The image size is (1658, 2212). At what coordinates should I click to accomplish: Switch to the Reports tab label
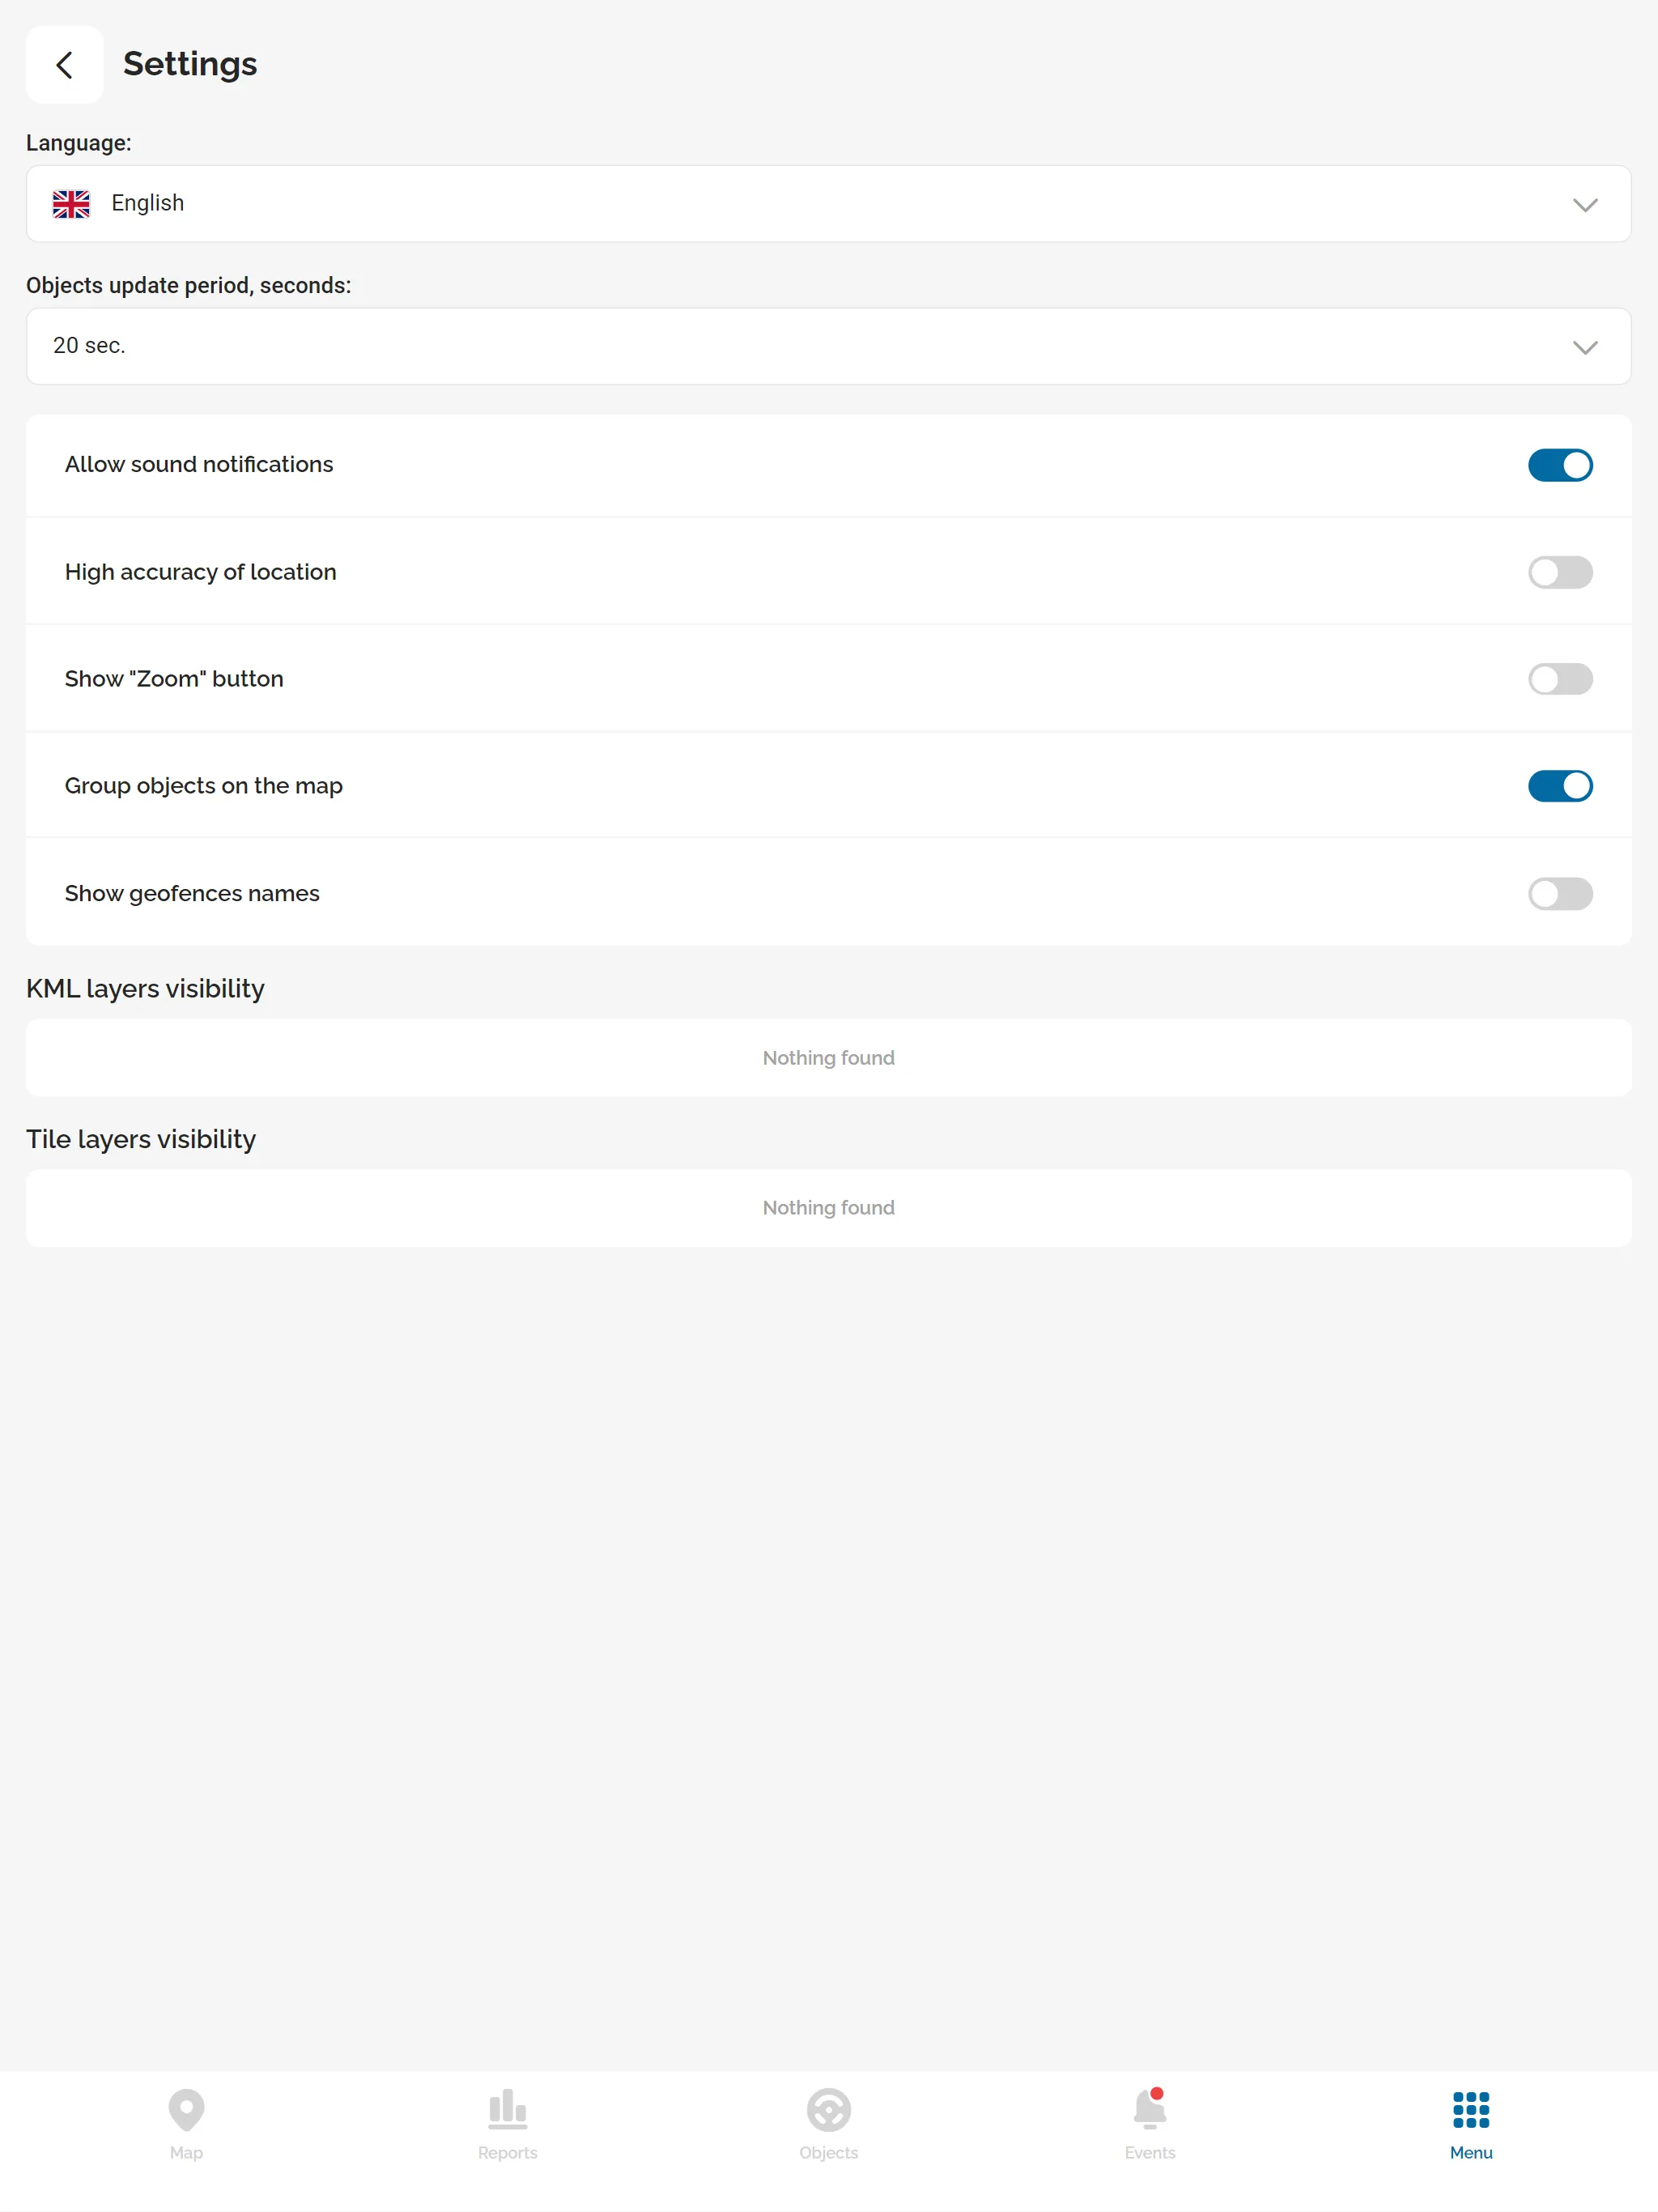507,2152
